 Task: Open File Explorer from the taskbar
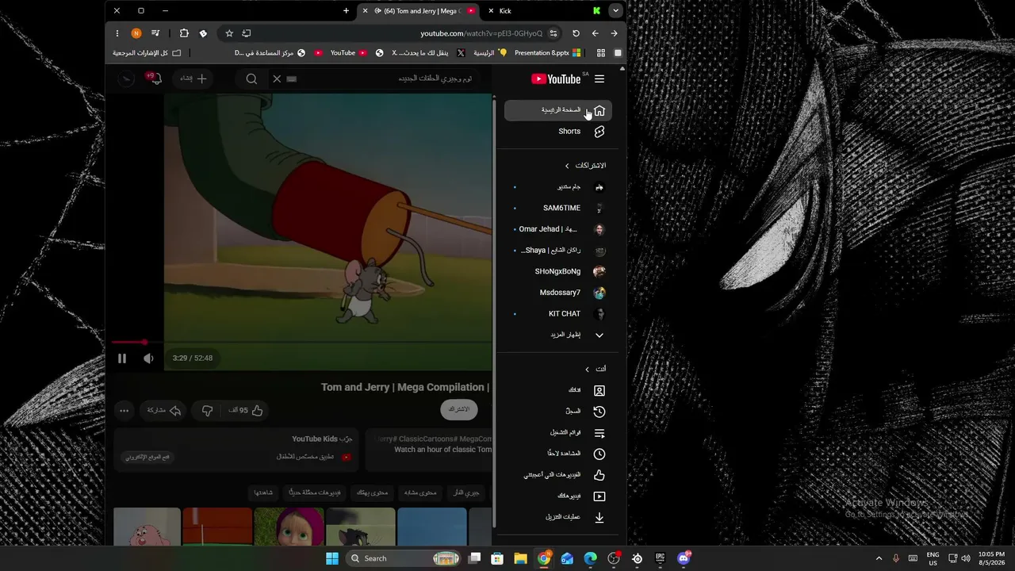[x=520, y=558]
